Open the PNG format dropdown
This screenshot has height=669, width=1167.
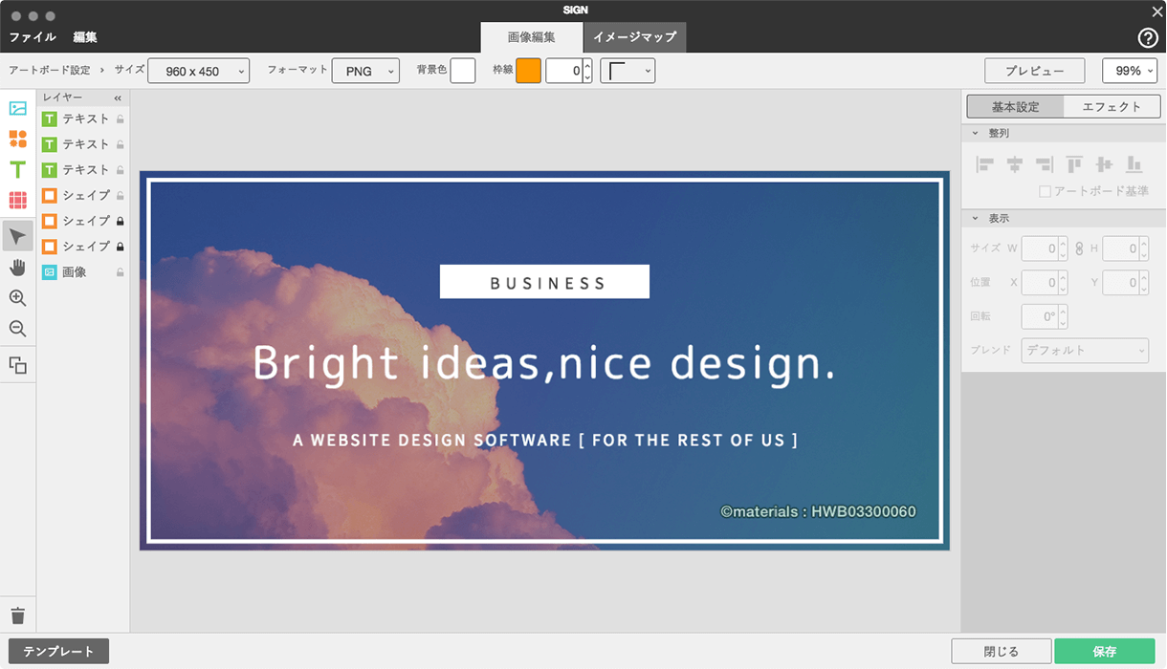pyautogui.click(x=365, y=71)
